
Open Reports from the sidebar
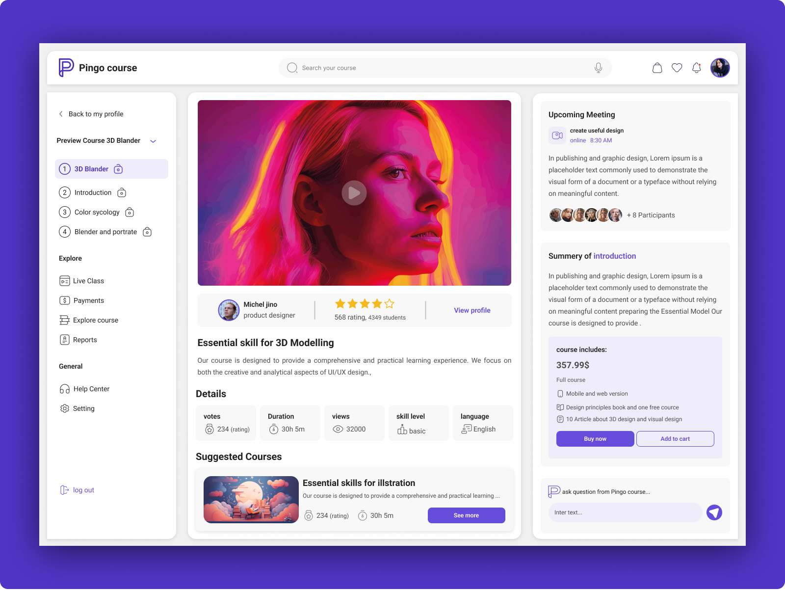point(64,340)
